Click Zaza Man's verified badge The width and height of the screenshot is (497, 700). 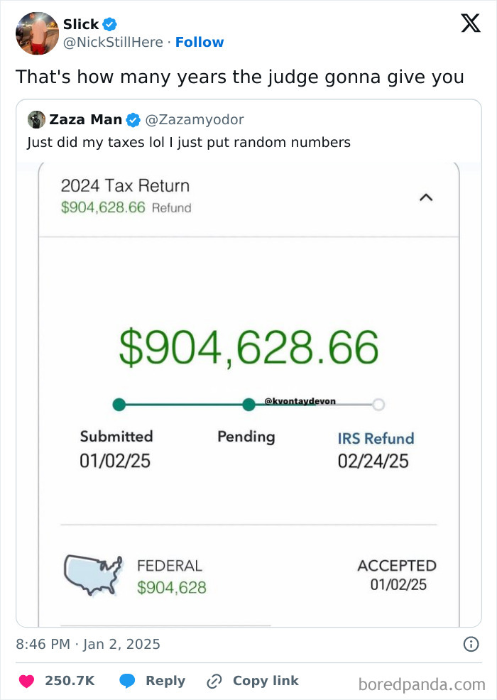tap(133, 119)
